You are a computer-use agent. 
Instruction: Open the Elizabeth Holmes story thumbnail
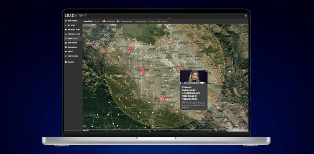(194, 77)
